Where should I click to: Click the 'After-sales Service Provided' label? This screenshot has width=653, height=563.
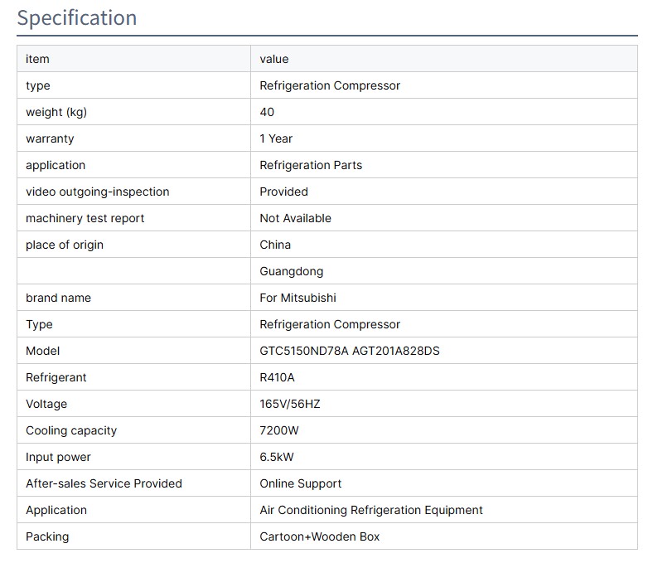[x=104, y=483]
